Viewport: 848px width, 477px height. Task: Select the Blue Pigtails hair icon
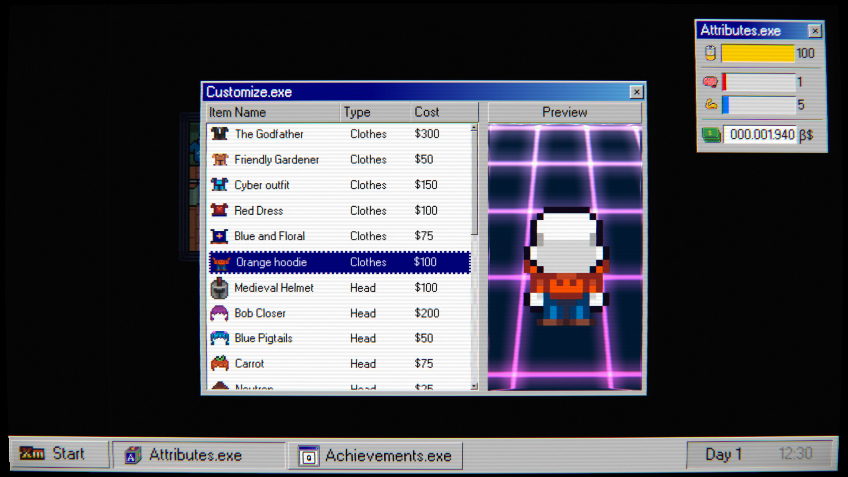tap(220, 338)
